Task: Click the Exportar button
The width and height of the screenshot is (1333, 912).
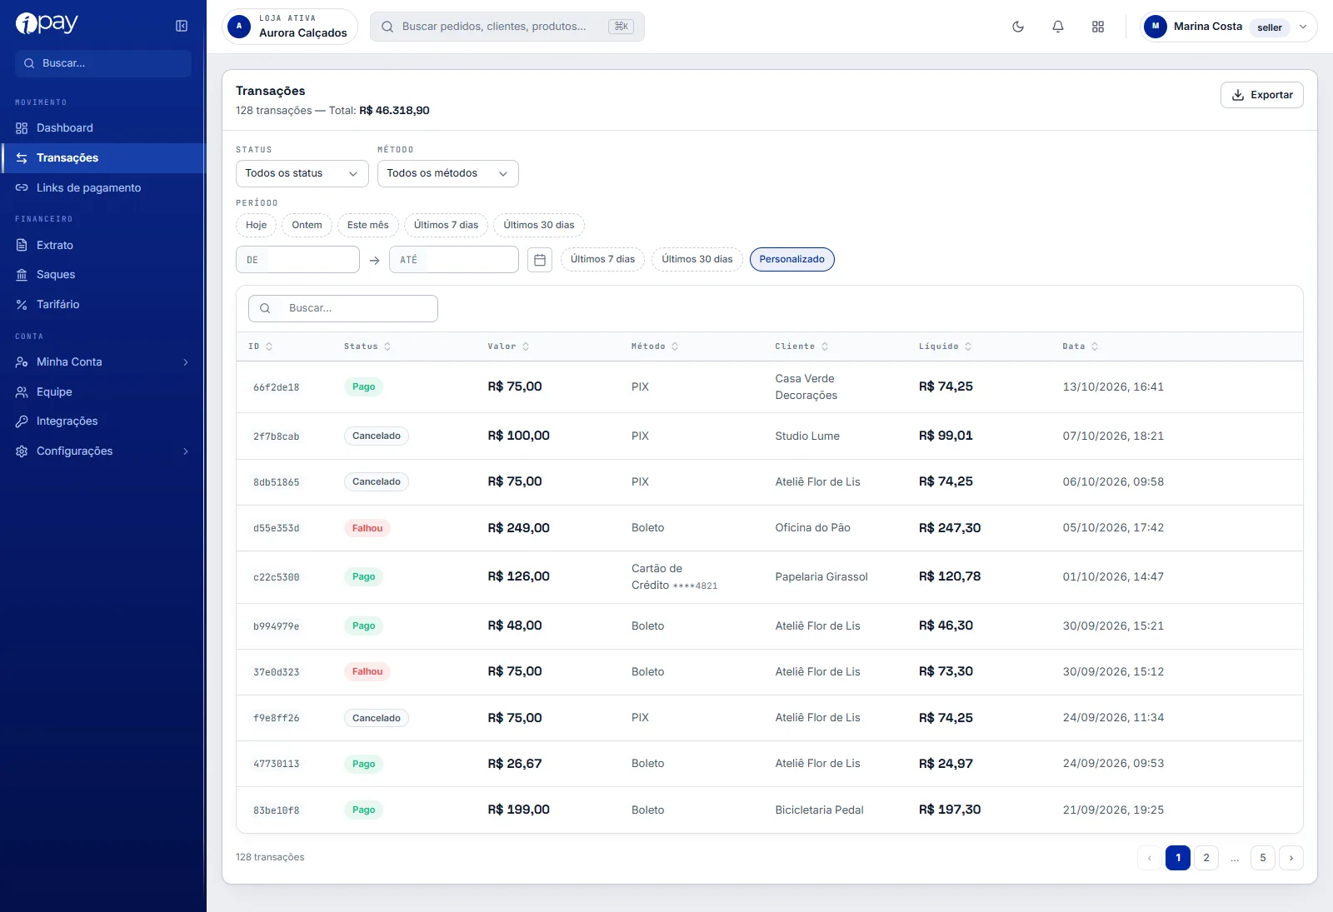Action: tap(1262, 95)
